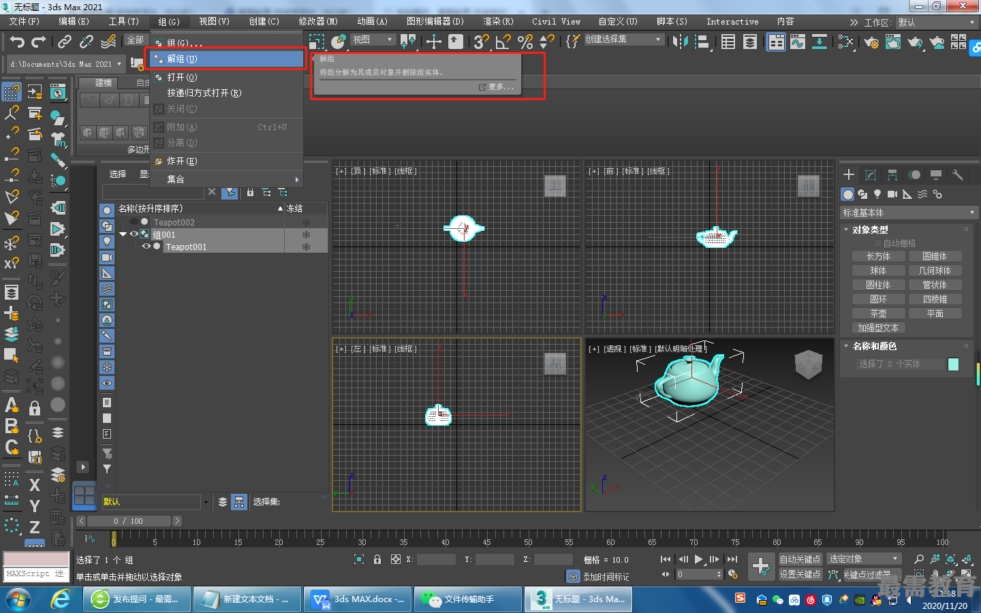This screenshot has width=981, height=613.
Task: Toggle the 自动关键点 button
Action: pyautogui.click(x=800, y=559)
